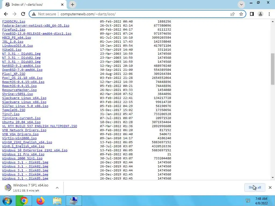Click the Ubuntu 20.04 x64.iso link

point(21,122)
